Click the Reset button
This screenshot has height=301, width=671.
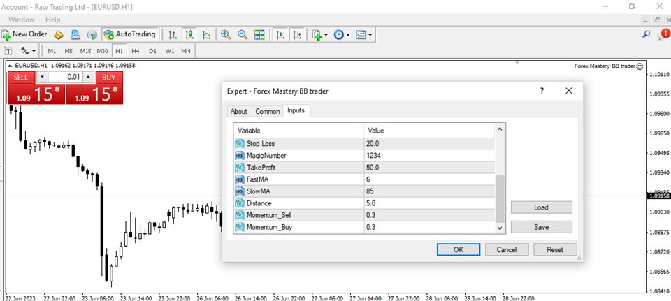point(555,250)
